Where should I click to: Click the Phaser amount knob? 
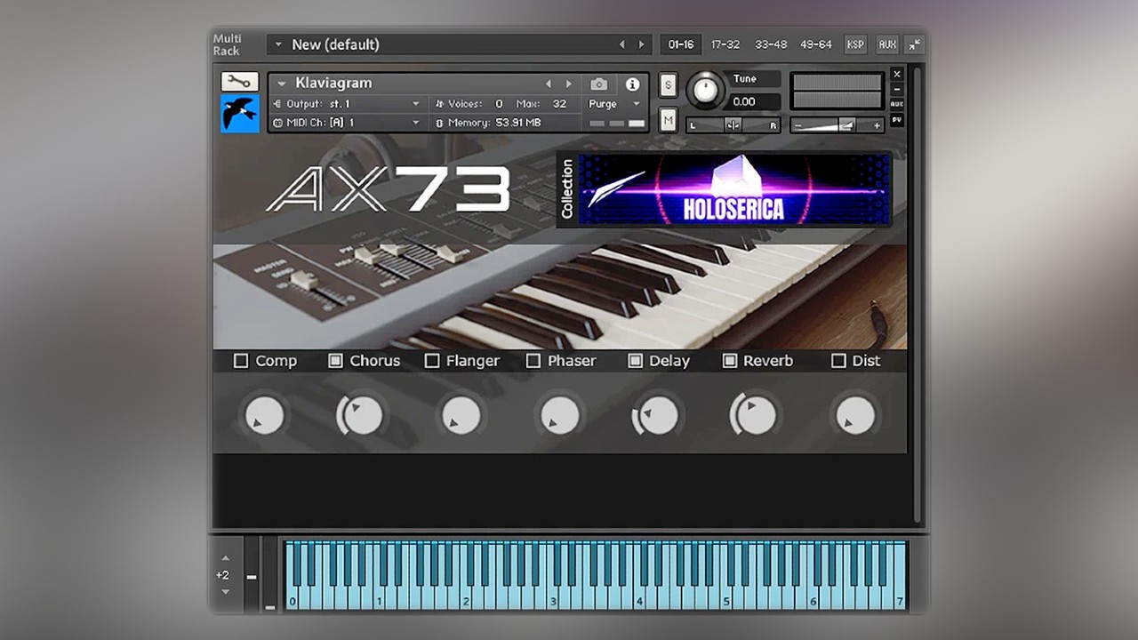(x=559, y=415)
